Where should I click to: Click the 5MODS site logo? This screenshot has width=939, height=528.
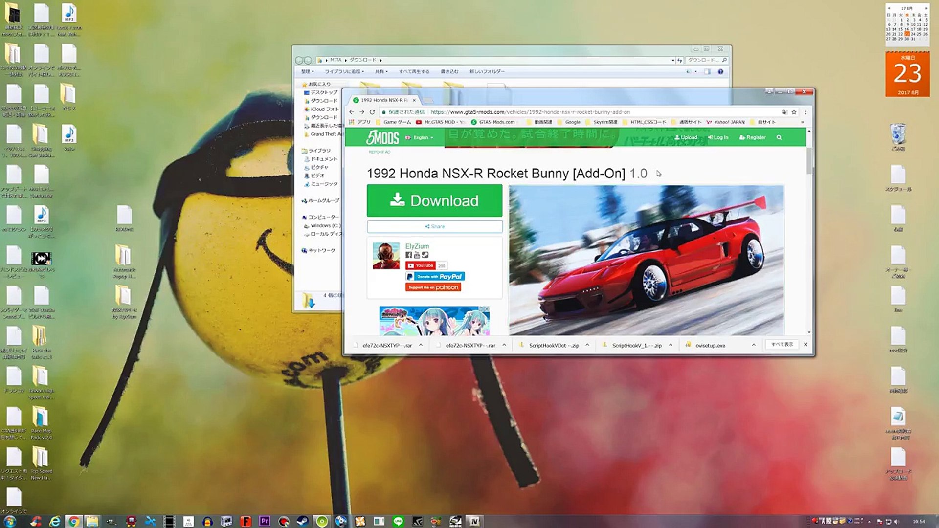382,138
